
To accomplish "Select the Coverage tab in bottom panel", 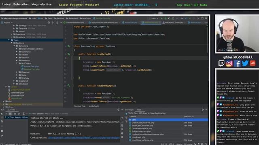I will pos(129,110).
